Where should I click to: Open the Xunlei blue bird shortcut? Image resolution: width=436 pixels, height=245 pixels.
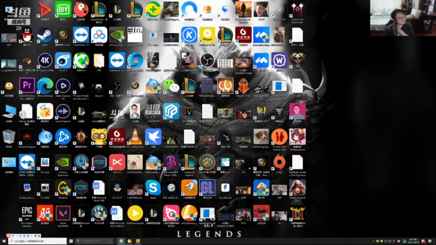(x=153, y=137)
